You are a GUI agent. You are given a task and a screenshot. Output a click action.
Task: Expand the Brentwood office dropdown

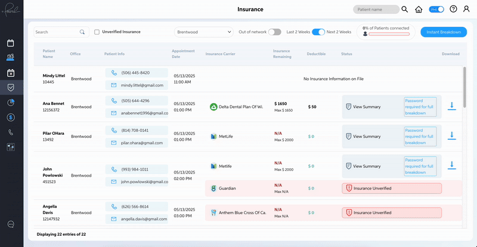click(x=204, y=32)
